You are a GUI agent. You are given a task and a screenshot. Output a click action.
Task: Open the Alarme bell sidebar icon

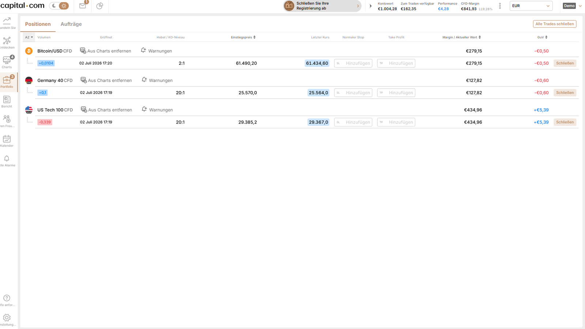7,158
